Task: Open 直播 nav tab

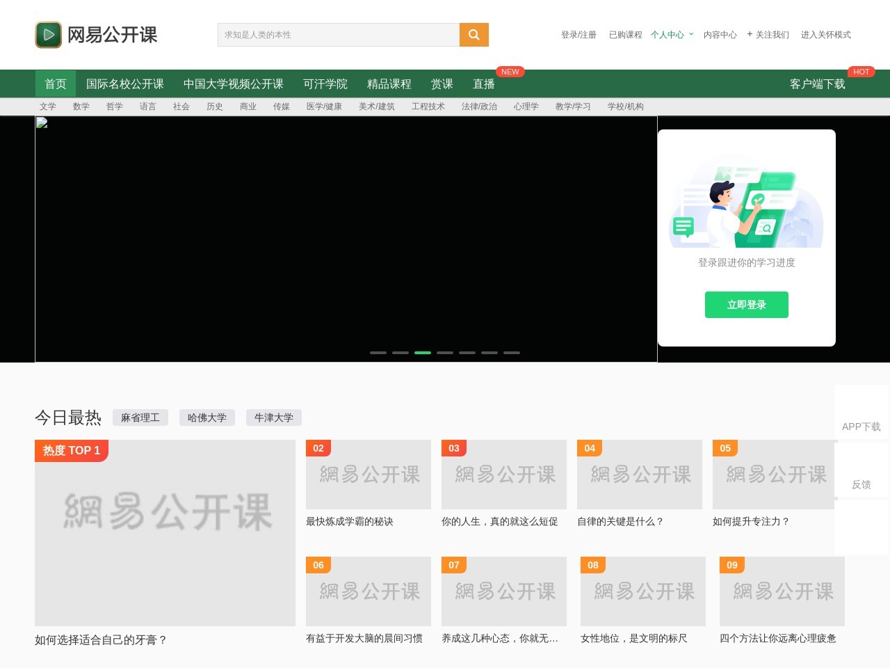Action: coord(484,83)
